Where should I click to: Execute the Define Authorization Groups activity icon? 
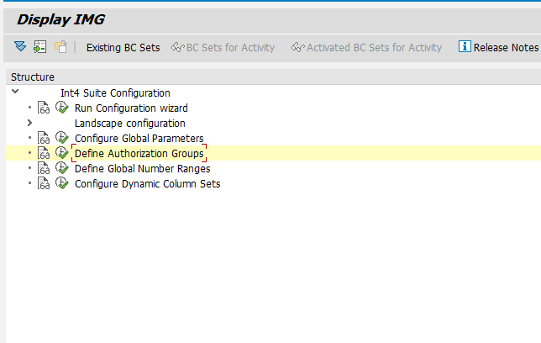pos(61,153)
